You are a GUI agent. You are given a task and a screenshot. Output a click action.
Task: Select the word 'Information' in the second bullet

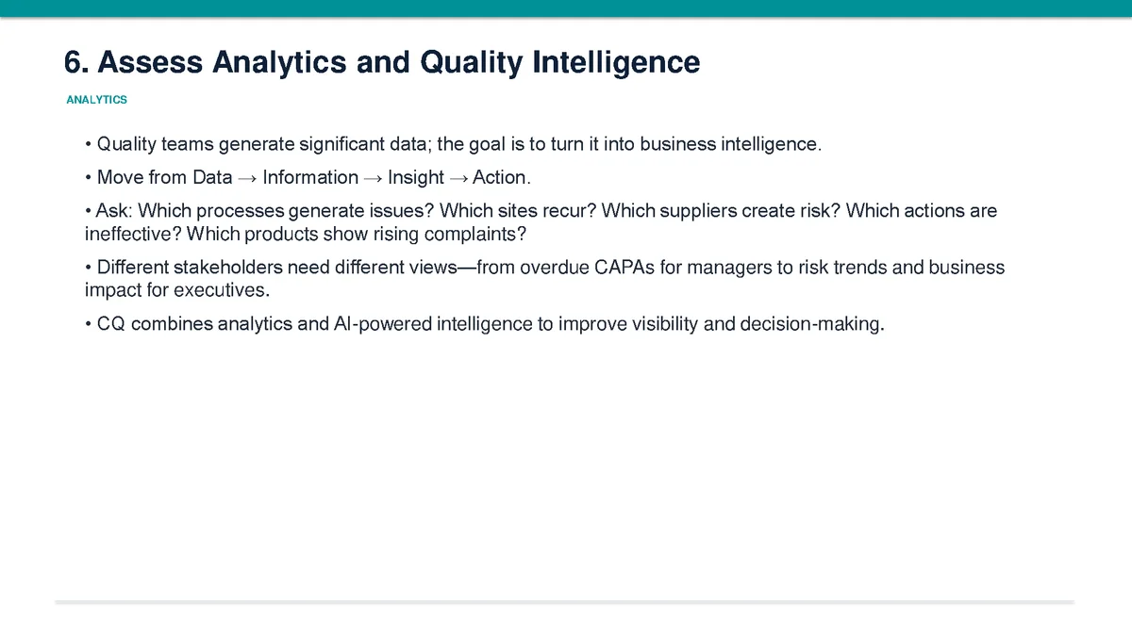pos(310,177)
